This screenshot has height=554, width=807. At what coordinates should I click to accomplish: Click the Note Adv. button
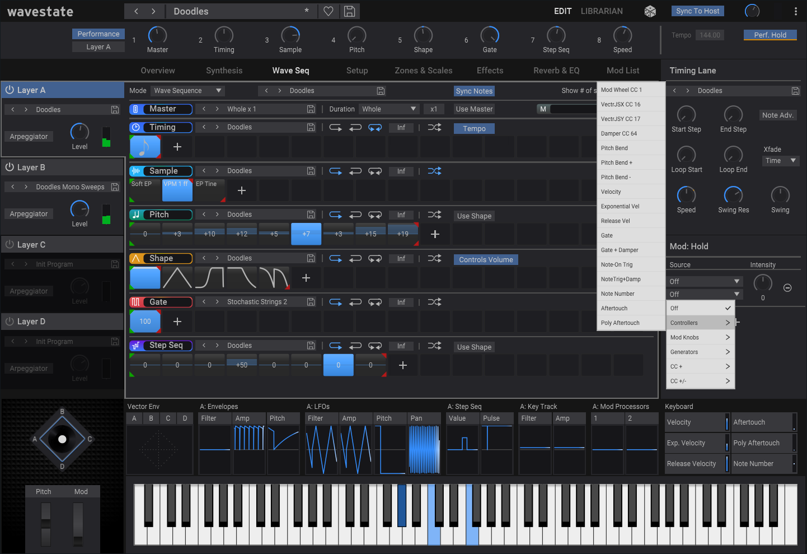click(x=778, y=115)
